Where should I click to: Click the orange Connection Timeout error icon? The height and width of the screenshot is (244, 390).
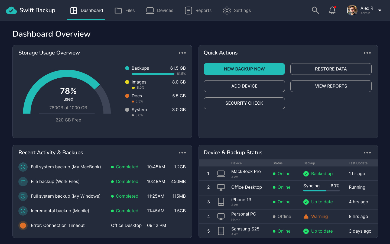[23, 226]
